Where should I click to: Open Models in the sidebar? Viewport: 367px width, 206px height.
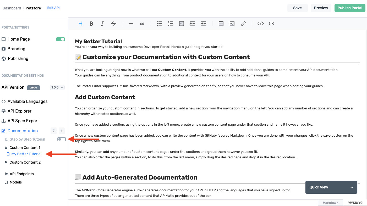click(16, 182)
